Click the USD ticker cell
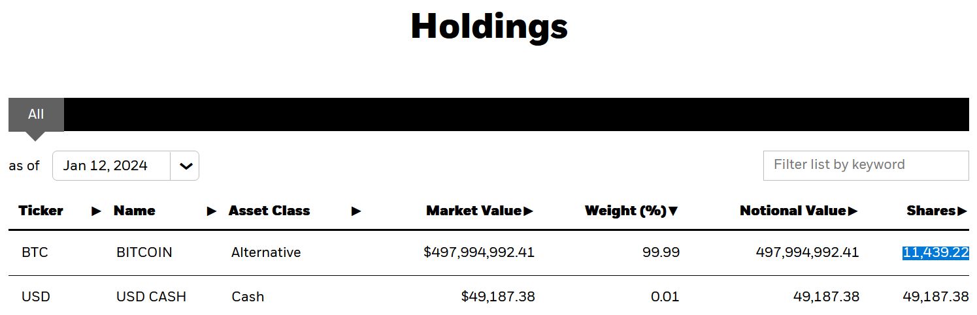Screen dimensions: 977x315 click(x=36, y=297)
